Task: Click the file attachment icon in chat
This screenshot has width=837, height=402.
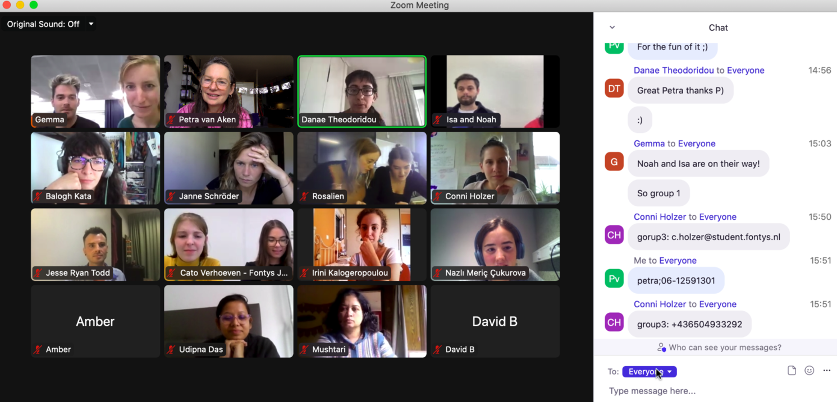Action: [x=792, y=371]
